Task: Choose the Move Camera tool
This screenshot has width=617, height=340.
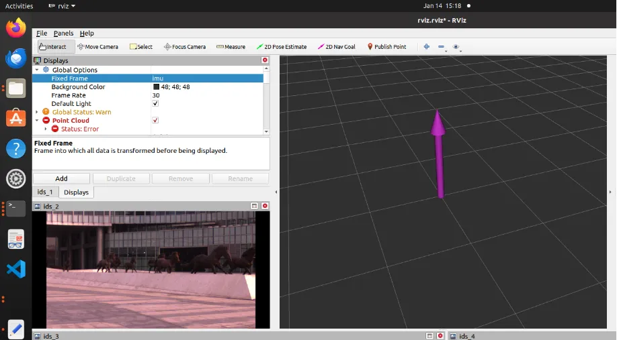Action: click(97, 47)
